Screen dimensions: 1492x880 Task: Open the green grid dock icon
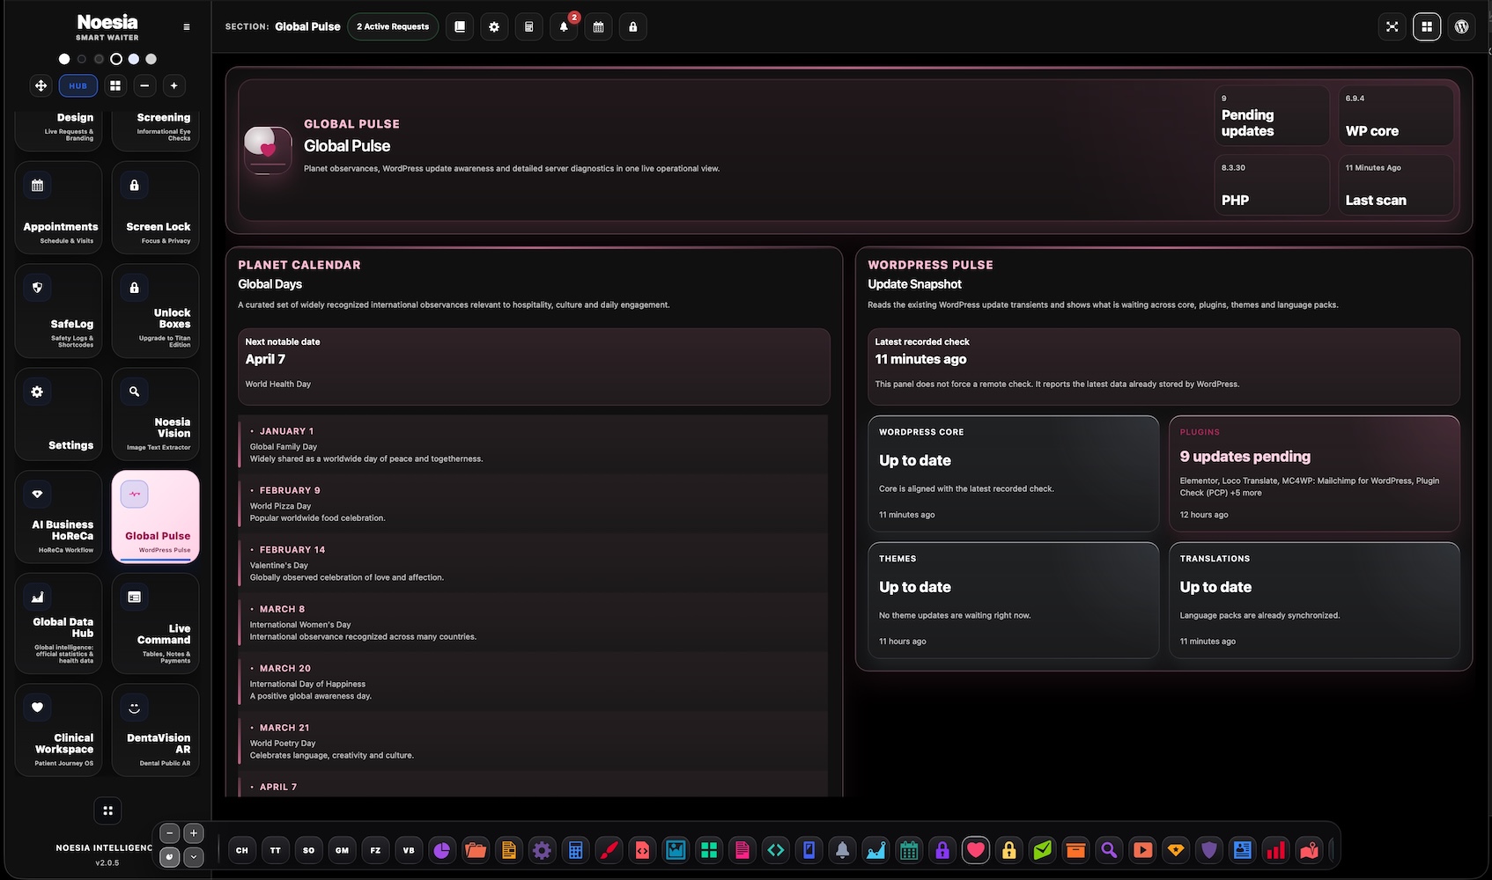[709, 850]
